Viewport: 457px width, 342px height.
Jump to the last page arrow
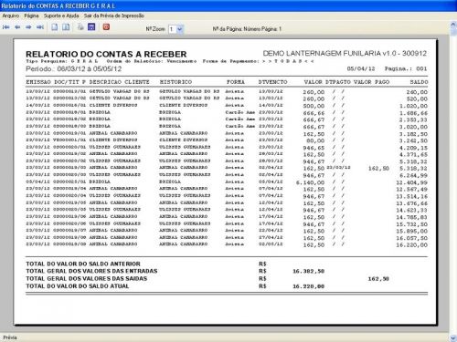point(40,27)
